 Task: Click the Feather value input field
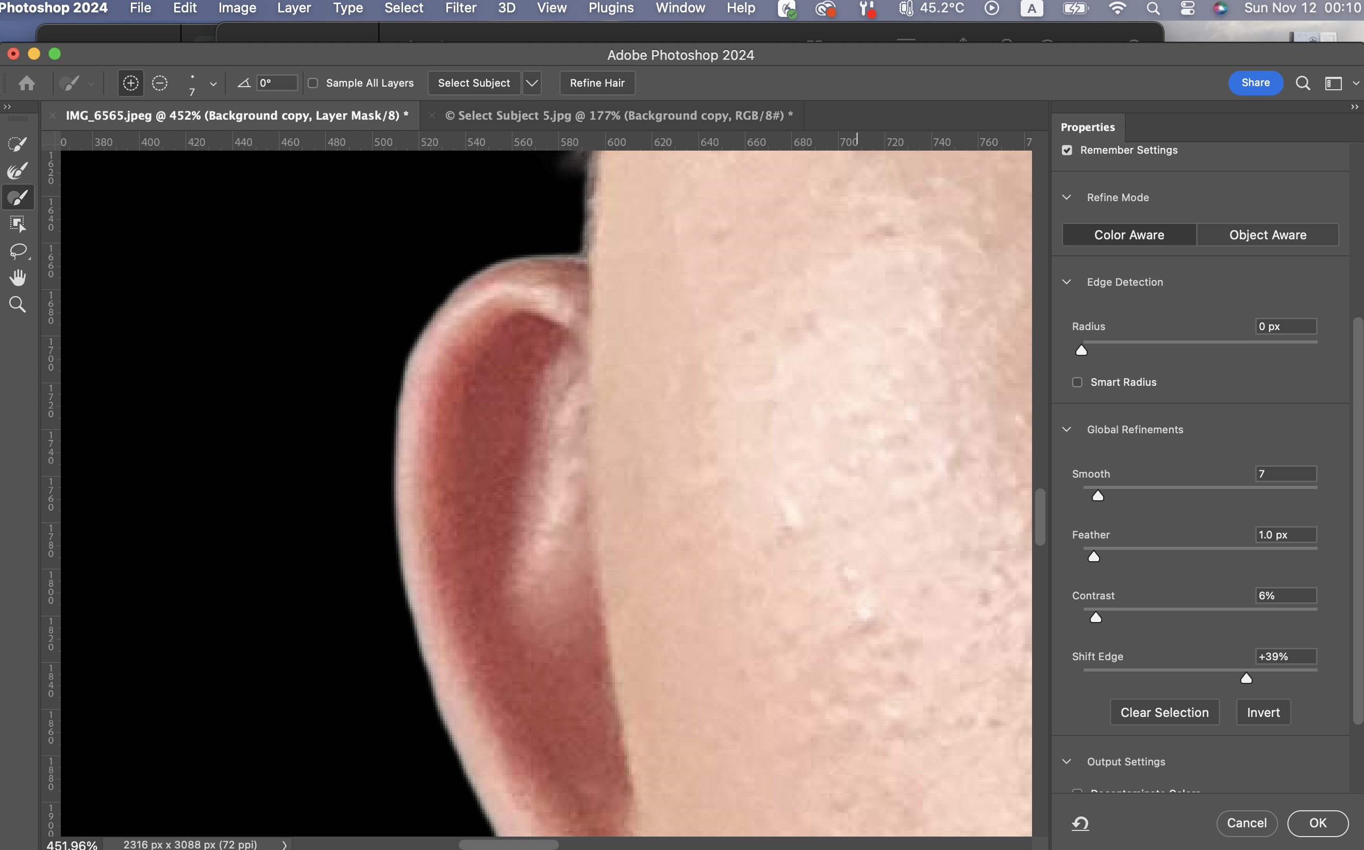(1285, 535)
